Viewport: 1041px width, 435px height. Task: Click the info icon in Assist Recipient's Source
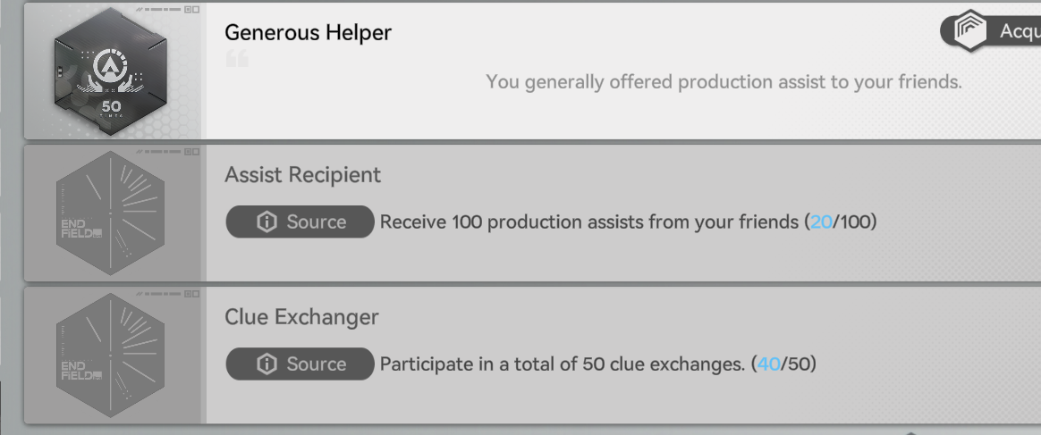point(267,222)
